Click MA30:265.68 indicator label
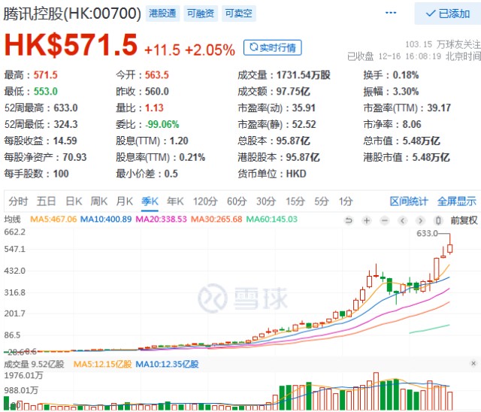 click(216, 219)
